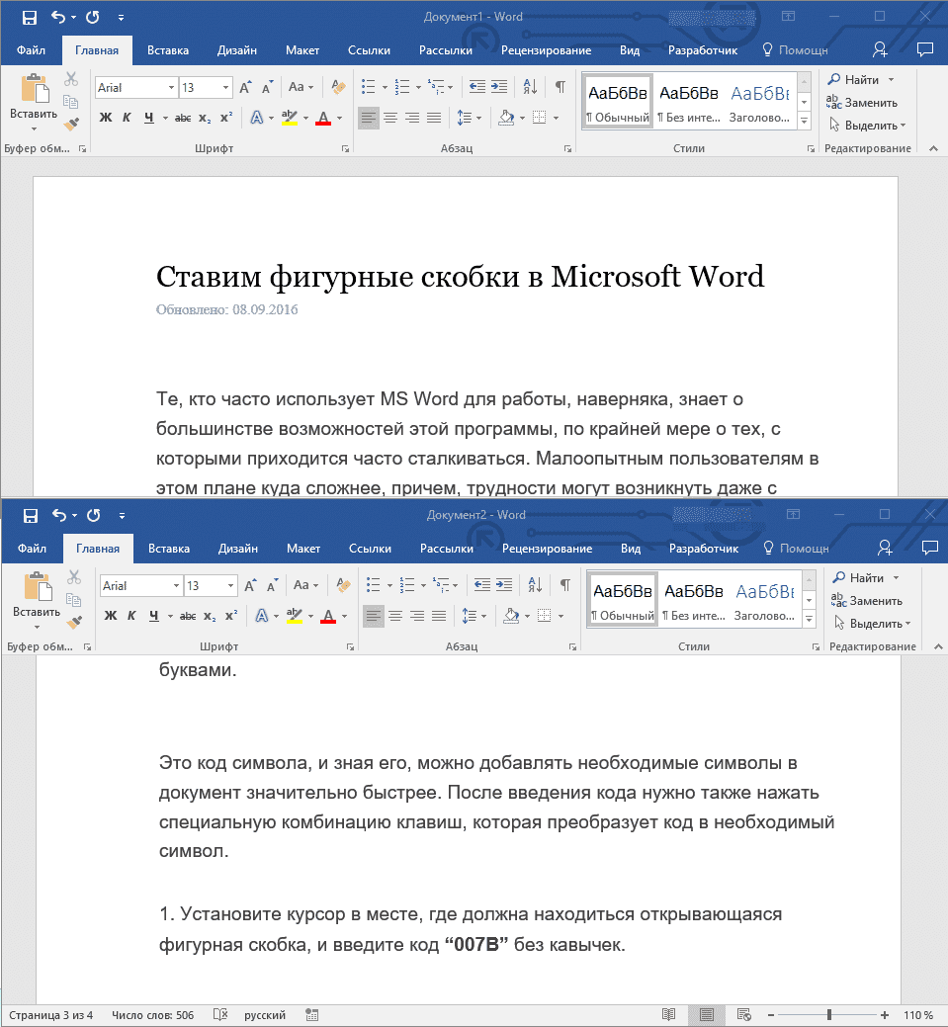Switch to the Вставка ribbon tab
Image resolution: width=948 pixels, height=1027 pixels.
pyautogui.click(x=167, y=49)
